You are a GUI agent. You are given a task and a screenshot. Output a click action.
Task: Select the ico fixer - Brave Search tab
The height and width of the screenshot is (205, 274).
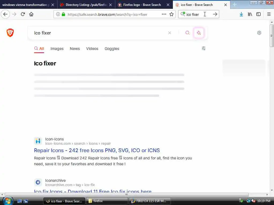pos(197,5)
